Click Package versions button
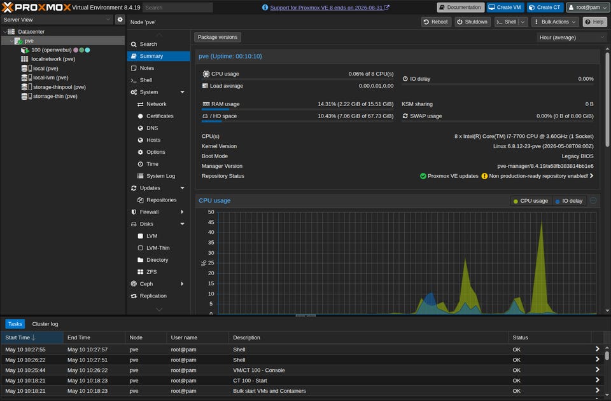The image size is (611, 401). point(218,37)
